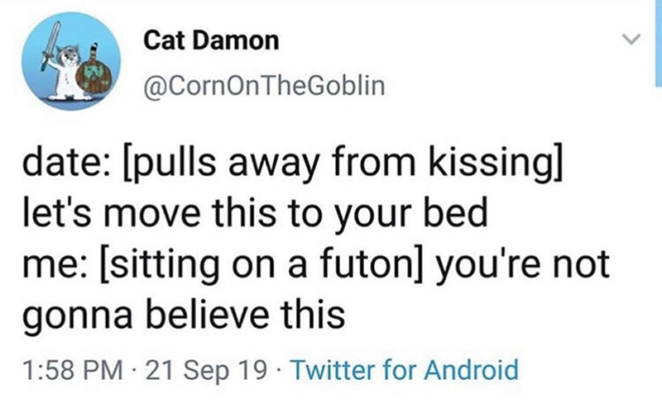Click the 21 Sep 19 date
The image size is (662, 408).
click(187, 368)
